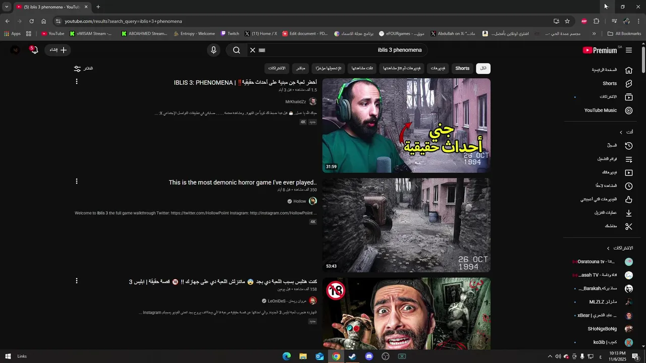Select the Watched filter chip

pyautogui.click(x=362, y=69)
